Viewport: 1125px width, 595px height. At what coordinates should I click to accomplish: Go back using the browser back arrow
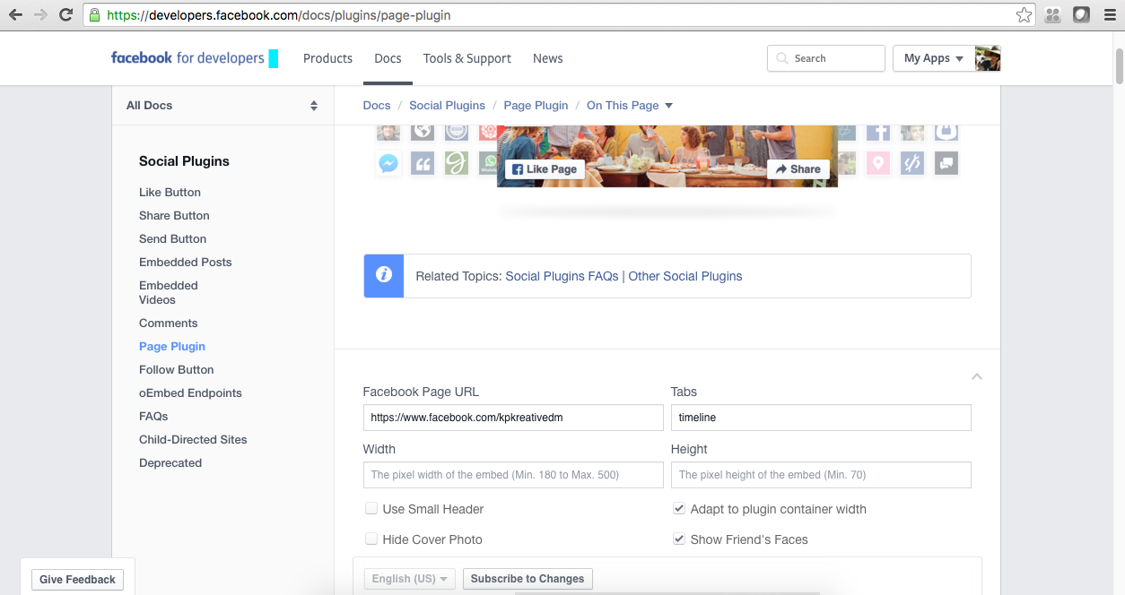click(15, 15)
